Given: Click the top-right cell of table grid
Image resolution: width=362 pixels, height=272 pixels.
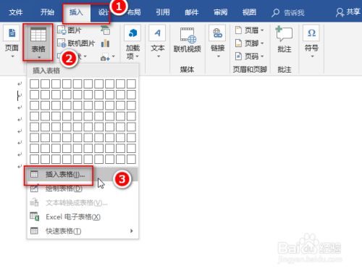Looking at the screenshot, I should click(131, 84).
